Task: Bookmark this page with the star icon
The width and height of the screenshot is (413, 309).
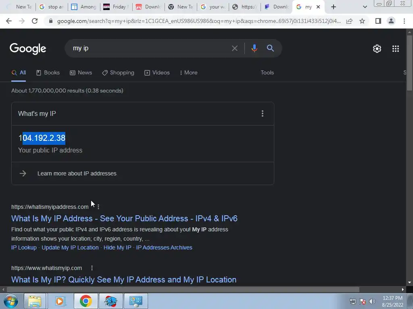Action: coord(362,21)
